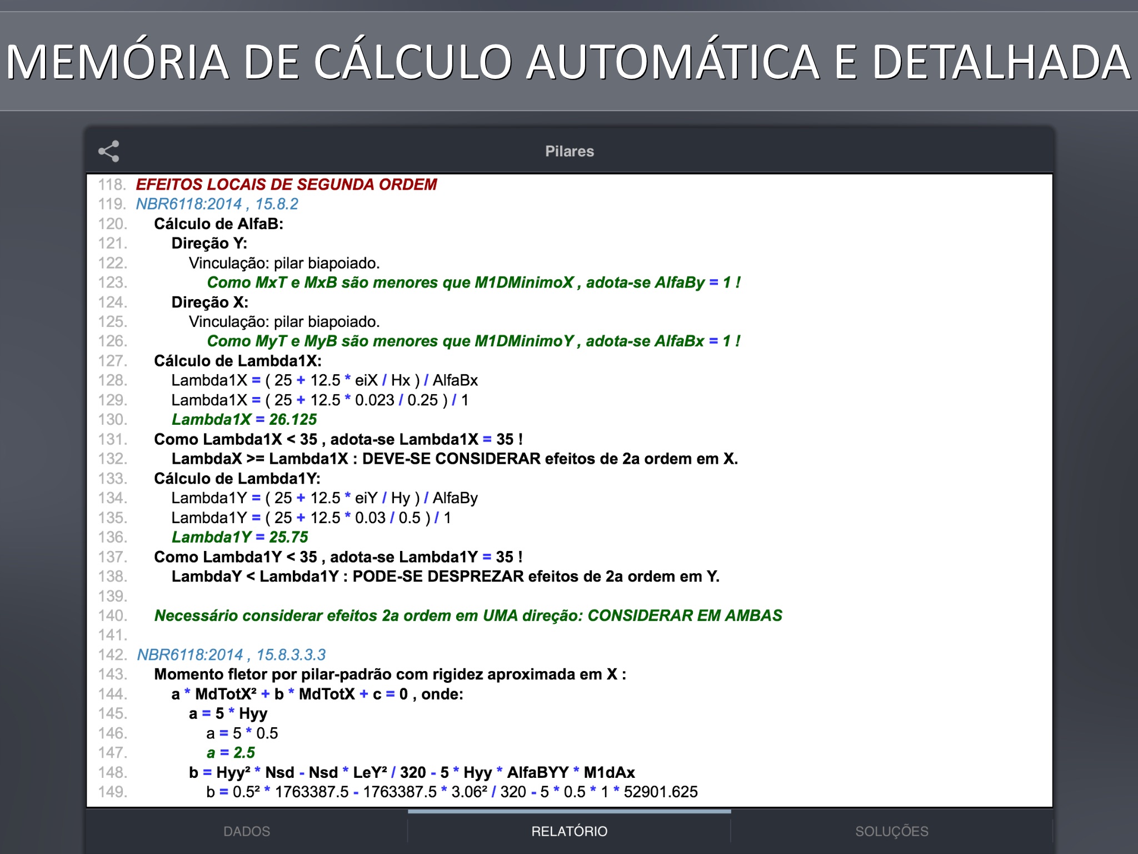Select the Lambda1X = 26.125 result line
Screen dimensions: 1138x854
coord(244,420)
